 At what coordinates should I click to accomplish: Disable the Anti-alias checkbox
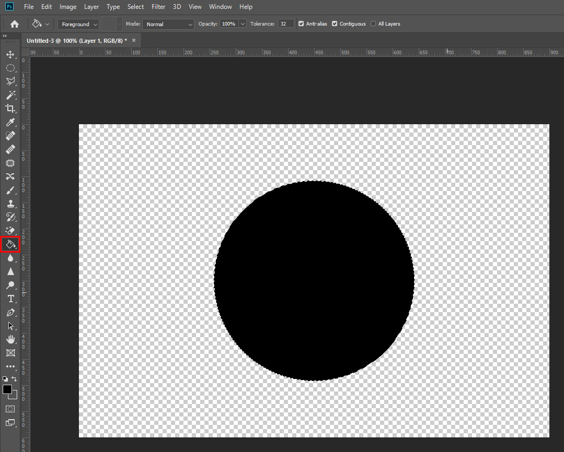click(301, 24)
